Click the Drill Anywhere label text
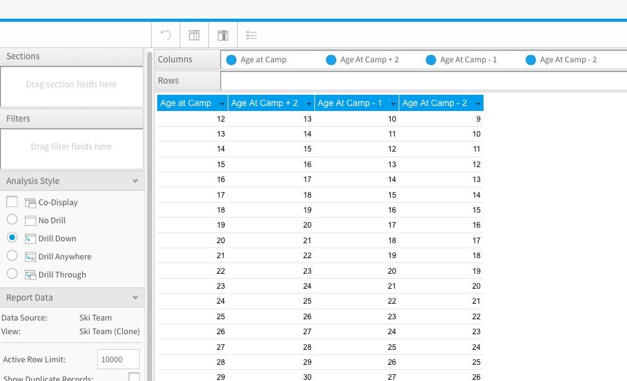 65,257
